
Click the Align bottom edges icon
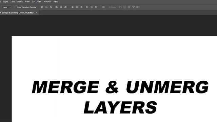[51, 7]
